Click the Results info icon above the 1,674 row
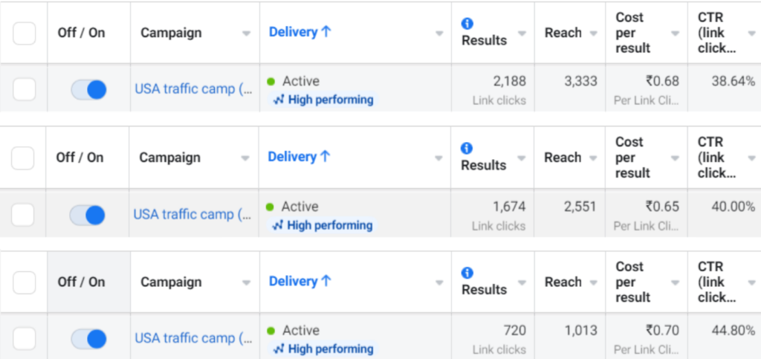 click(x=467, y=148)
